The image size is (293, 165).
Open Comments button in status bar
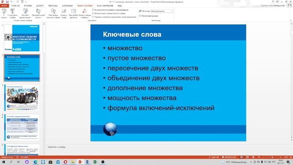click(229, 157)
